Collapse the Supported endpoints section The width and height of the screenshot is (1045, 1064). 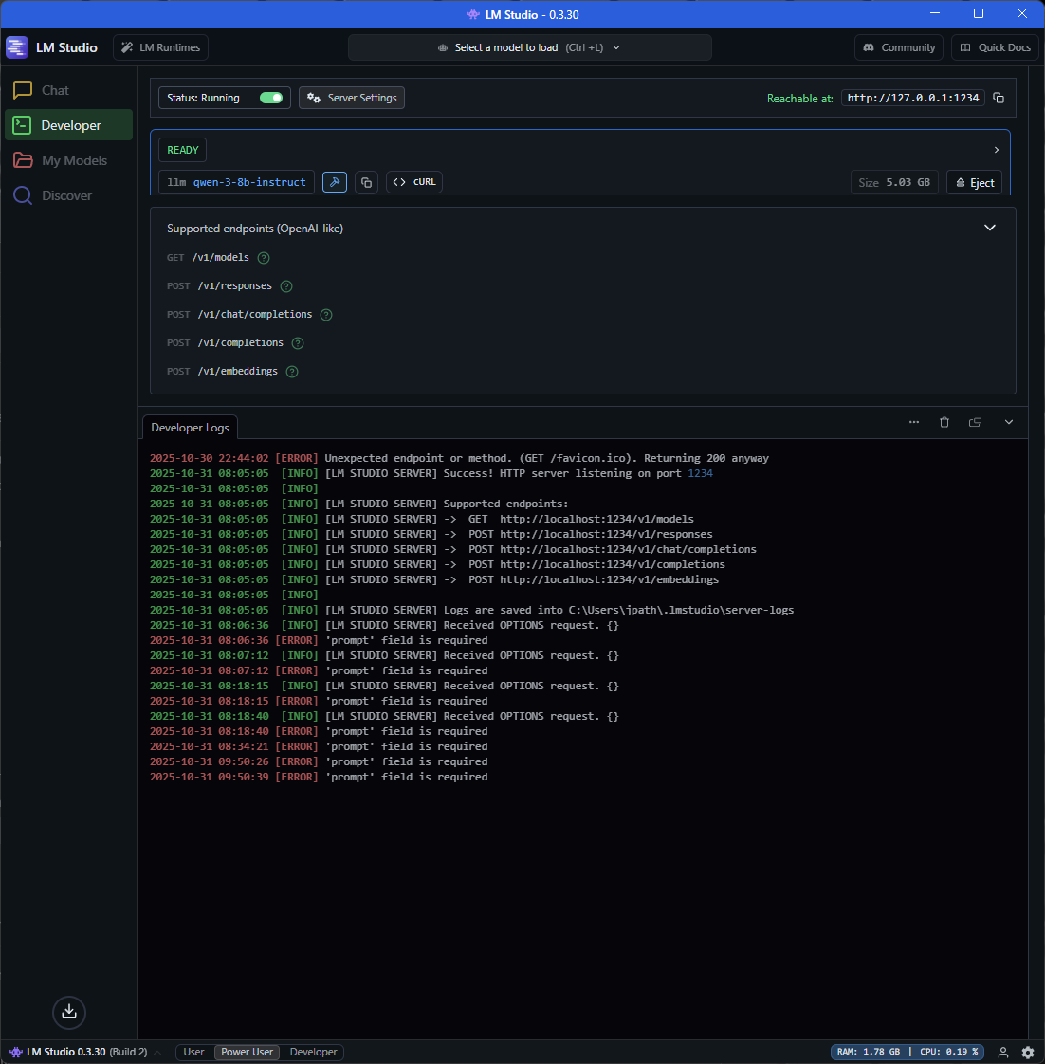click(x=990, y=228)
